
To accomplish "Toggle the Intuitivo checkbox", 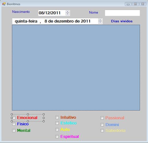I will click(x=57, y=117).
